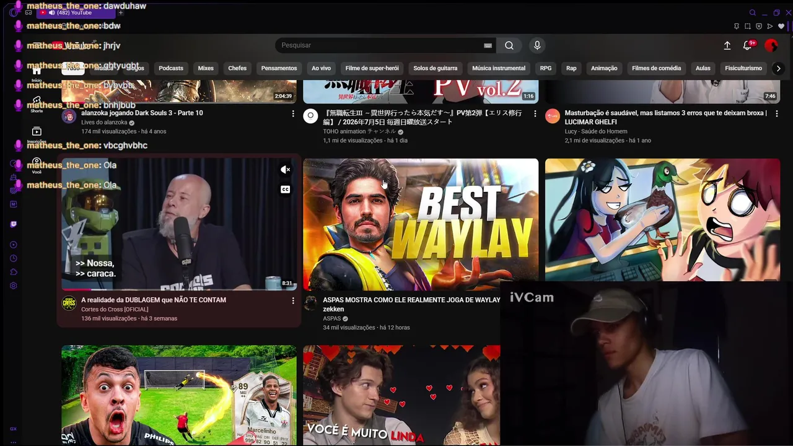This screenshot has width=793, height=446.
Task: Open Inscrições in the YouTube sidebar
Action: coord(37,135)
